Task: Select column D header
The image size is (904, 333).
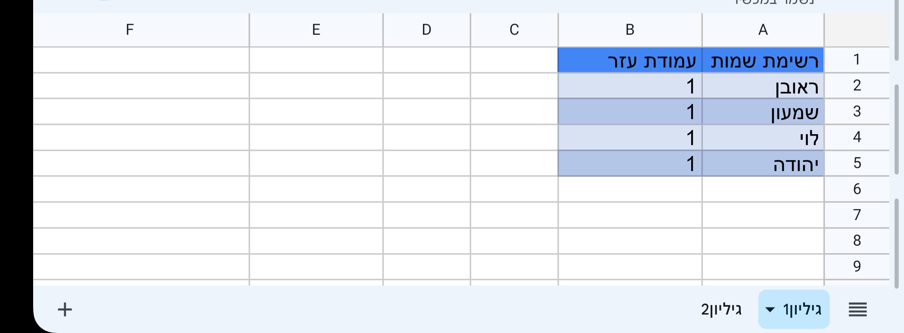Action: pos(426,29)
